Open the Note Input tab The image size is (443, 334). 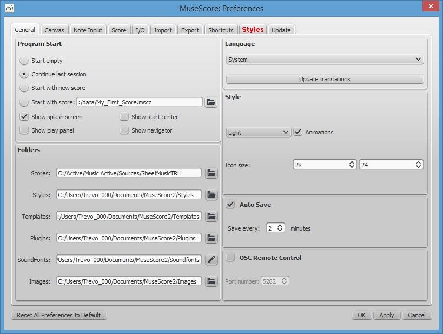[88, 30]
